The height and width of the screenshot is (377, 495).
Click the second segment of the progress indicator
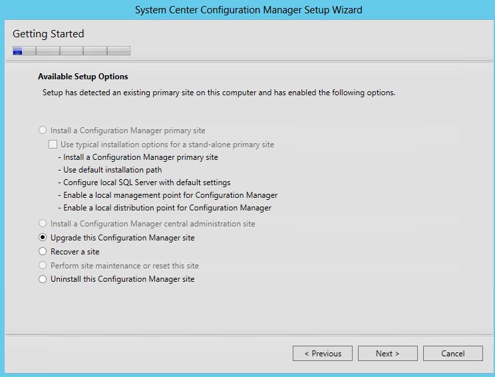[47, 51]
